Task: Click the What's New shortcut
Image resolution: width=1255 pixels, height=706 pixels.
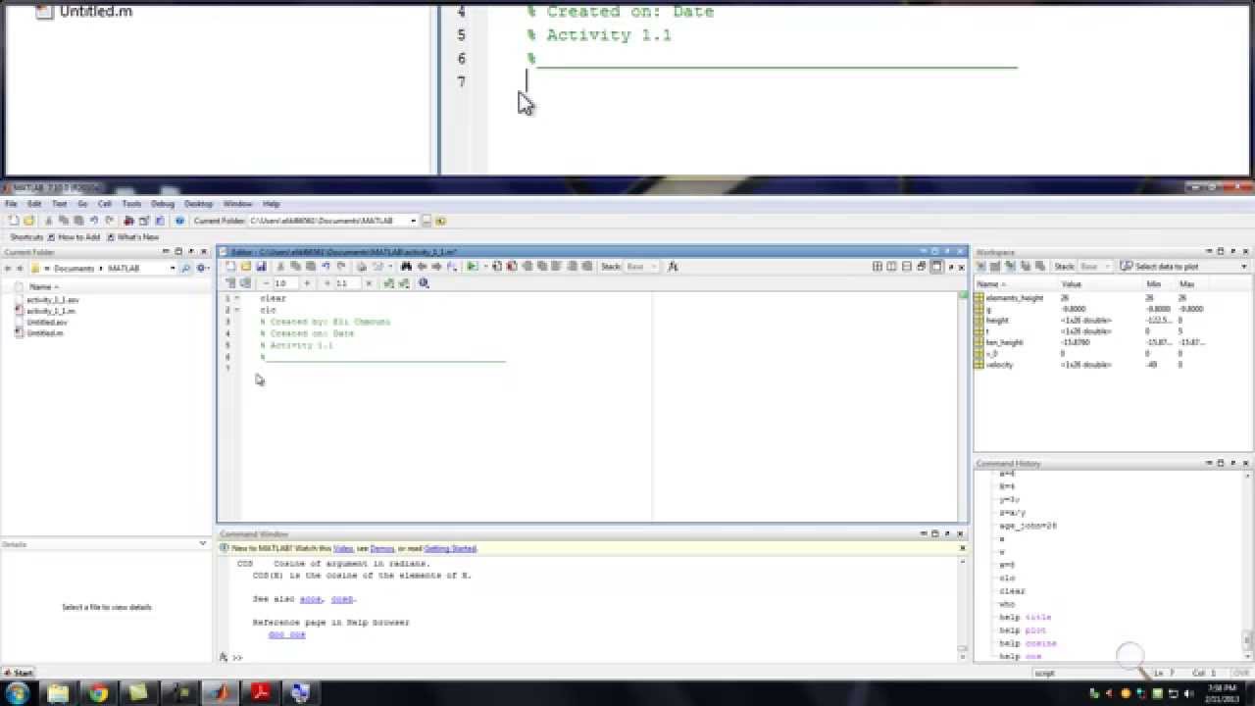Action: click(x=133, y=236)
